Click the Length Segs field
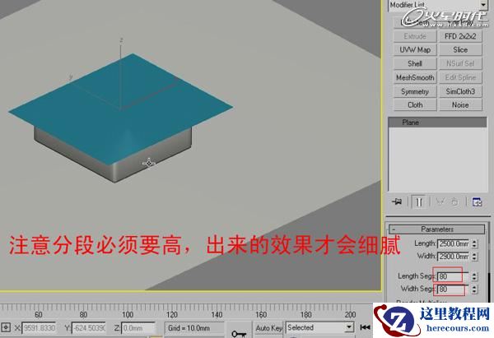This screenshot has height=338, width=494. pos(454,276)
